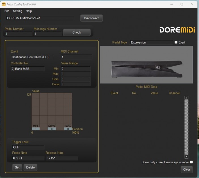199x178 pixels.
Task: Click the scrollbar up arrow in MIDI data
Action: tap(186, 98)
